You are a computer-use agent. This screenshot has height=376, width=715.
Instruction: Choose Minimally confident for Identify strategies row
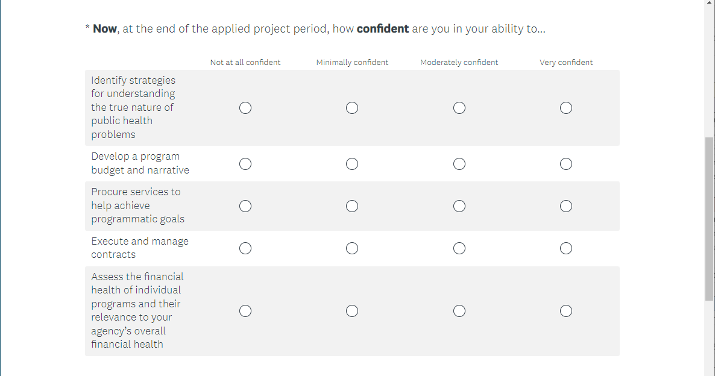pos(352,108)
